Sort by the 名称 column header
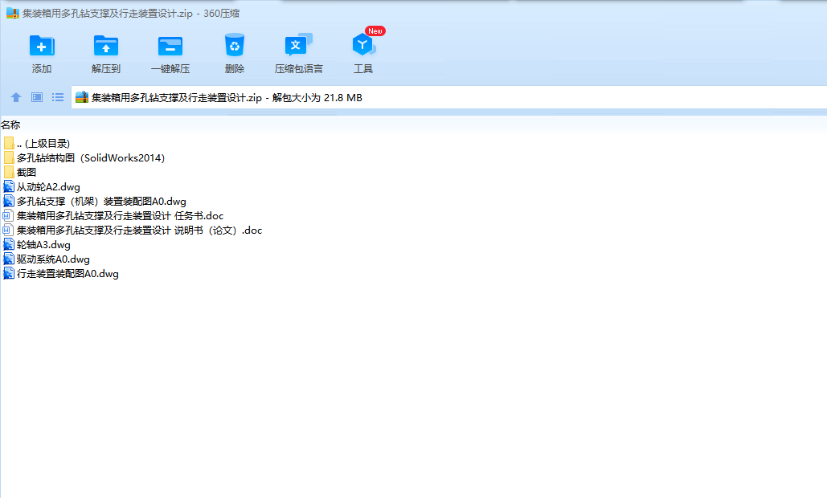827x498 pixels. [x=10, y=124]
